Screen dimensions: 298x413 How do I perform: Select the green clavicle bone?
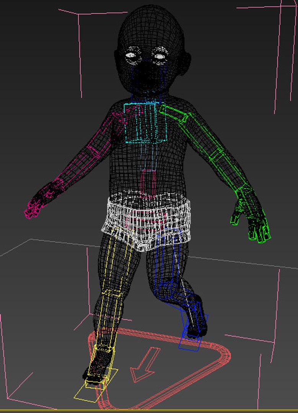174,113
